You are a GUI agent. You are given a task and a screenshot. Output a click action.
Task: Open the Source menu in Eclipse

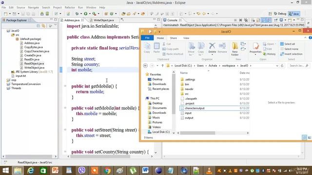point(20,7)
